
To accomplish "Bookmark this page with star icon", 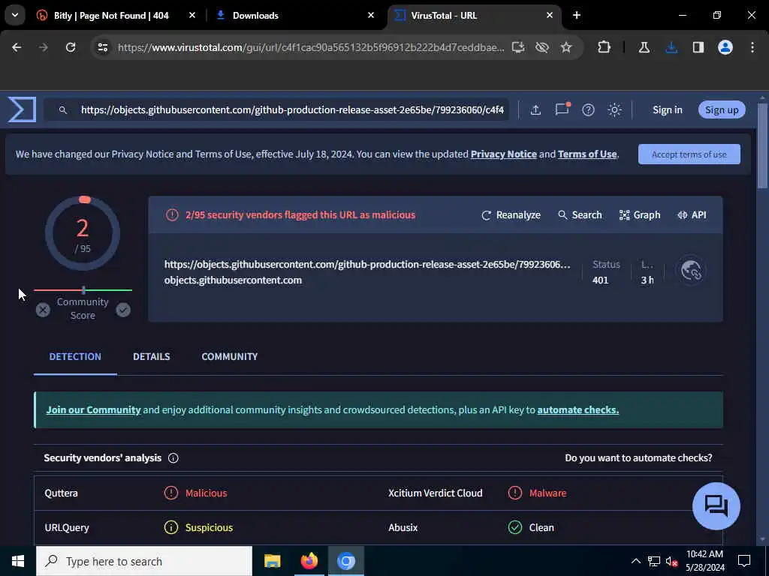I will (566, 47).
